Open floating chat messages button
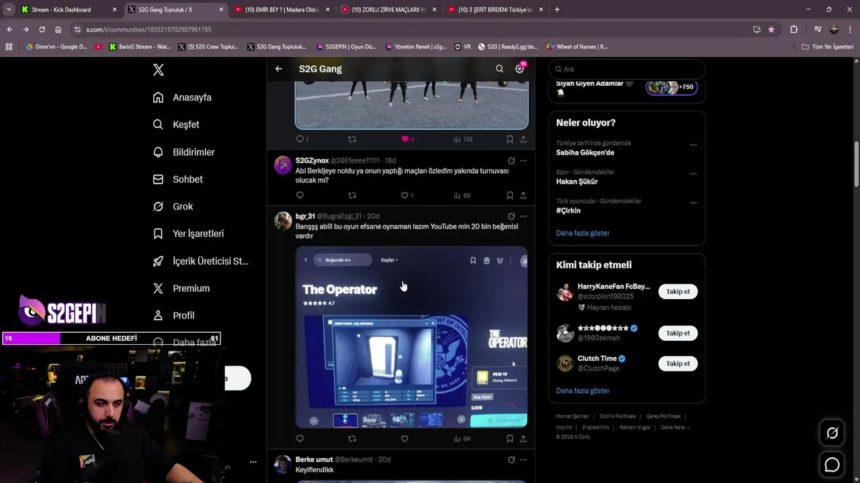This screenshot has height=483, width=860. pos(832,465)
